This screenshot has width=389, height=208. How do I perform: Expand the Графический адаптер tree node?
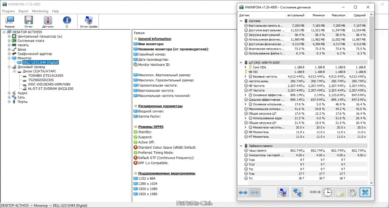point(9,54)
